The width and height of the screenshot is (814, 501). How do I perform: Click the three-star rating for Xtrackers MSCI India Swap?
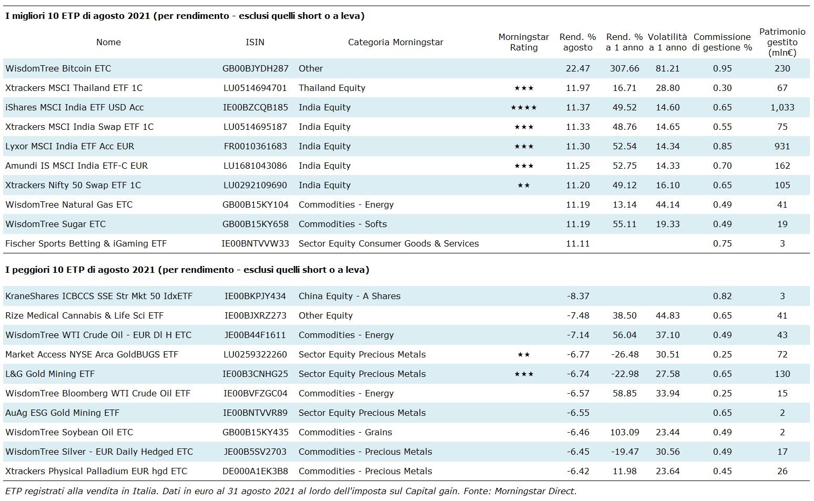523,127
